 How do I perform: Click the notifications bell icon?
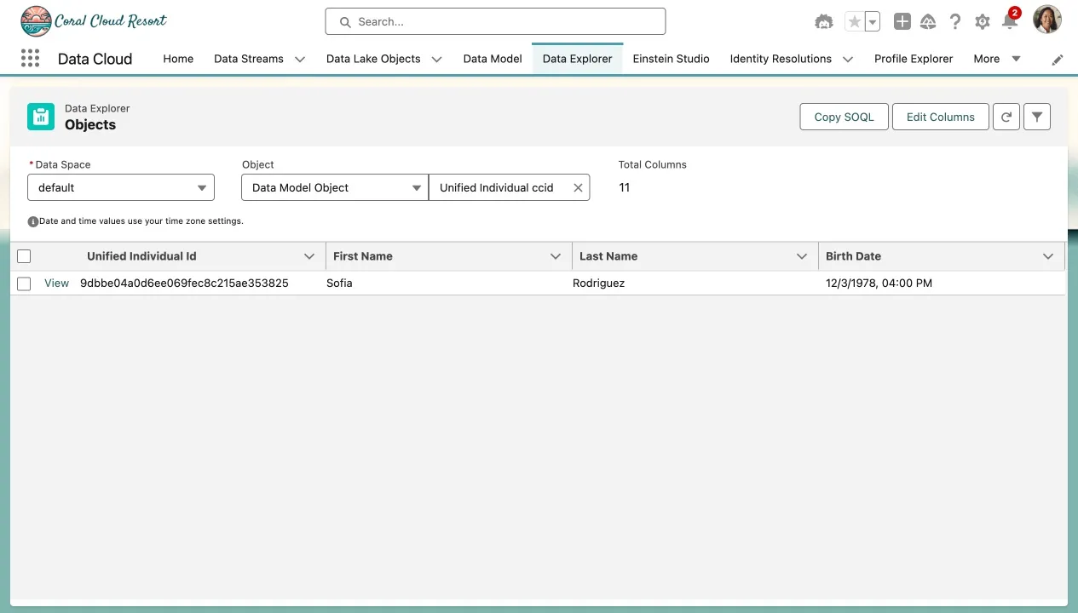1009,22
